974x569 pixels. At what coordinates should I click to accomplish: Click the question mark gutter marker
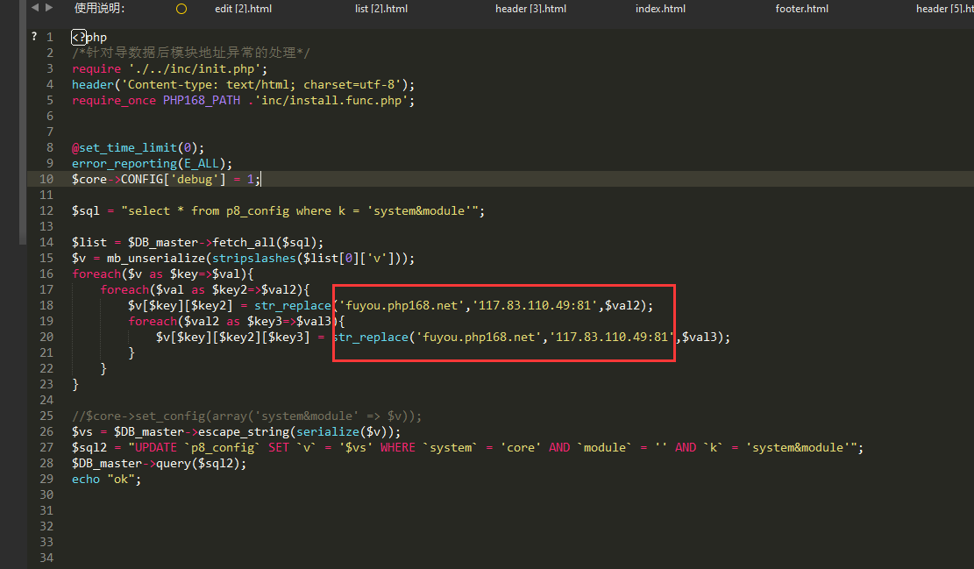(33, 37)
